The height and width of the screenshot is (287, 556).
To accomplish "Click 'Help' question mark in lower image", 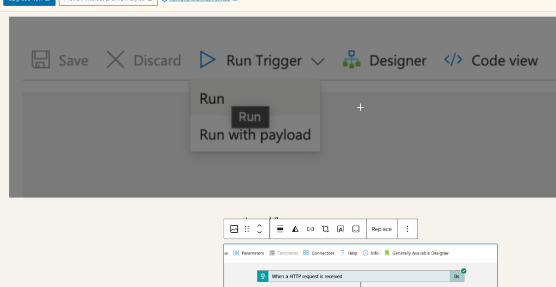I will pos(342,253).
